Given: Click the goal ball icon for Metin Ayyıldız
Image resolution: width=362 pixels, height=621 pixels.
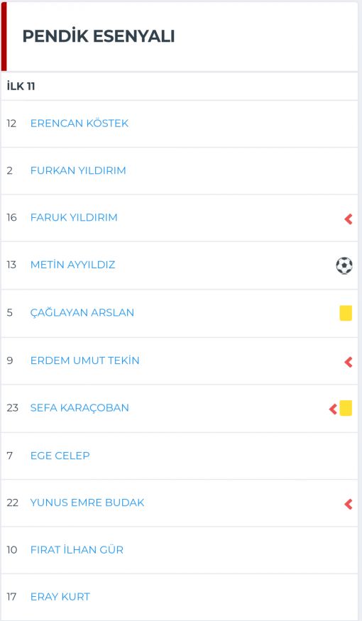Looking at the screenshot, I should pos(344,265).
